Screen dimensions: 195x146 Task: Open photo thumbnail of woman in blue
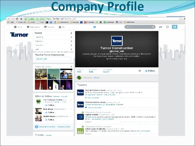click(x=66, y=74)
